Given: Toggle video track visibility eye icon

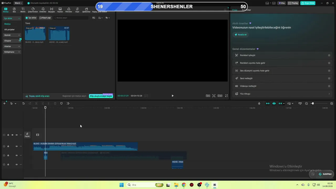Looking at the screenshot, I should pyautogui.click(x=12, y=135).
